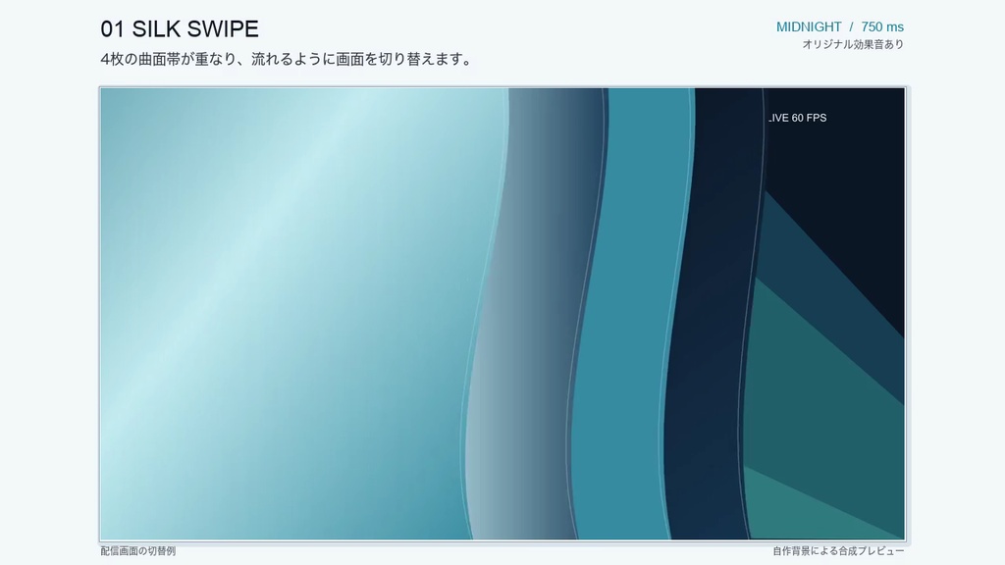Click the "750 ms" duration value
Screen dimensions: 1005x565
pos(882,26)
